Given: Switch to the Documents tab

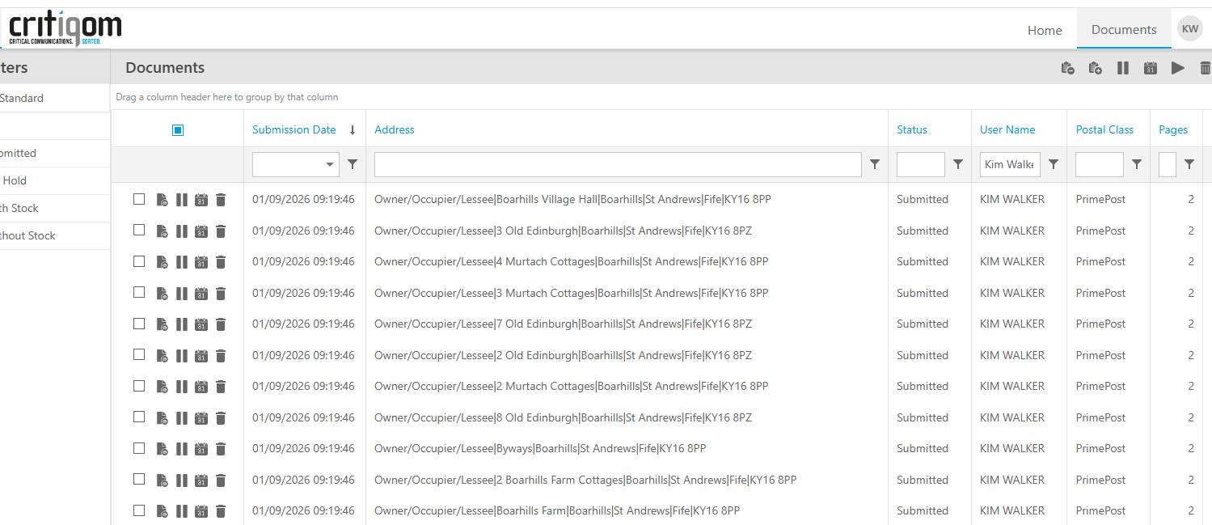Looking at the screenshot, I should [x=1124, y=29].
